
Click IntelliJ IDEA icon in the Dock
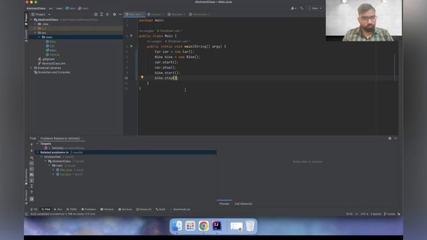217,225
